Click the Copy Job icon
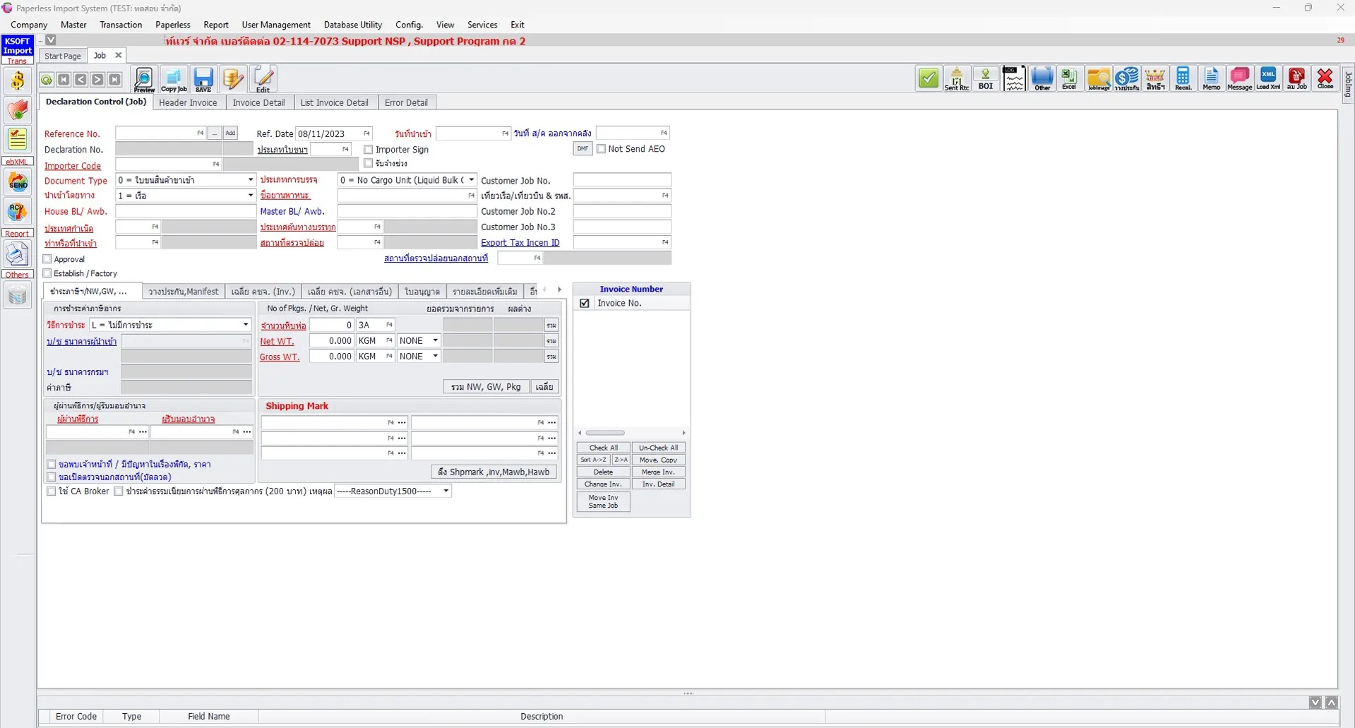 [x=173, y=79]
